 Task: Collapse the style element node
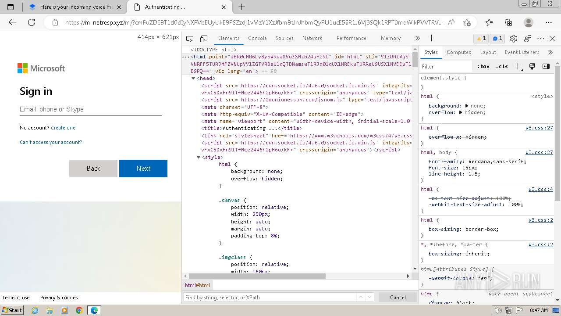199,157
